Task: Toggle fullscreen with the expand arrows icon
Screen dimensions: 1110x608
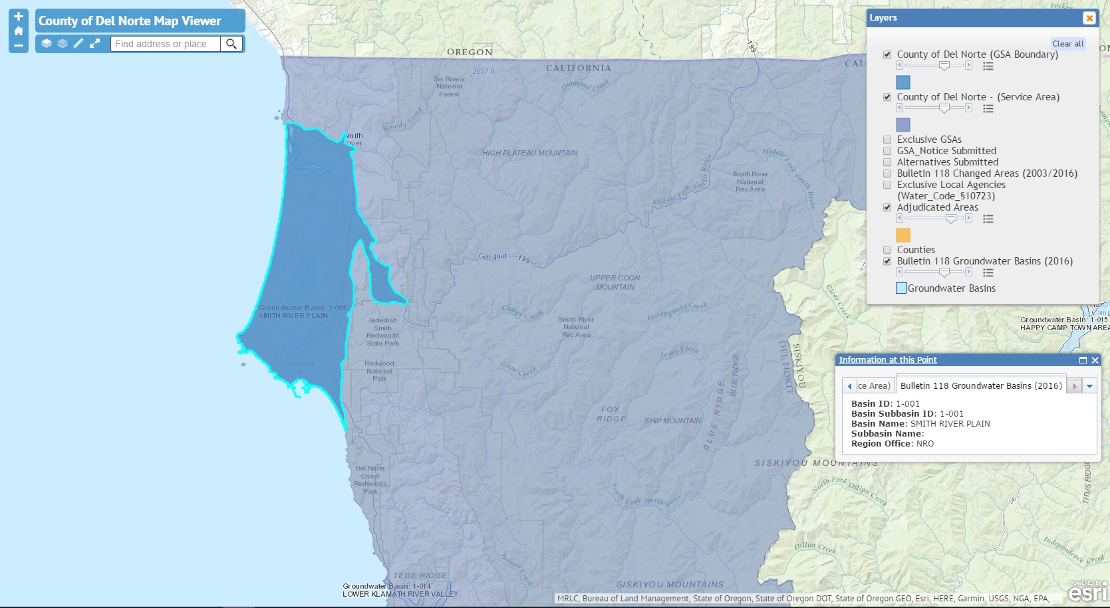Action: point(95,44)
